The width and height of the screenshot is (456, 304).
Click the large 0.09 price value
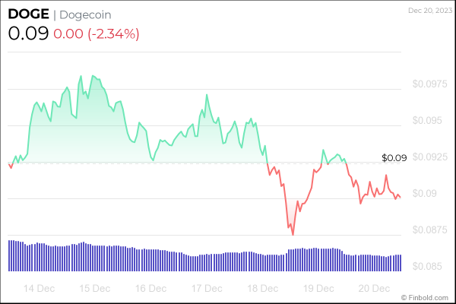tap(28, 33)
